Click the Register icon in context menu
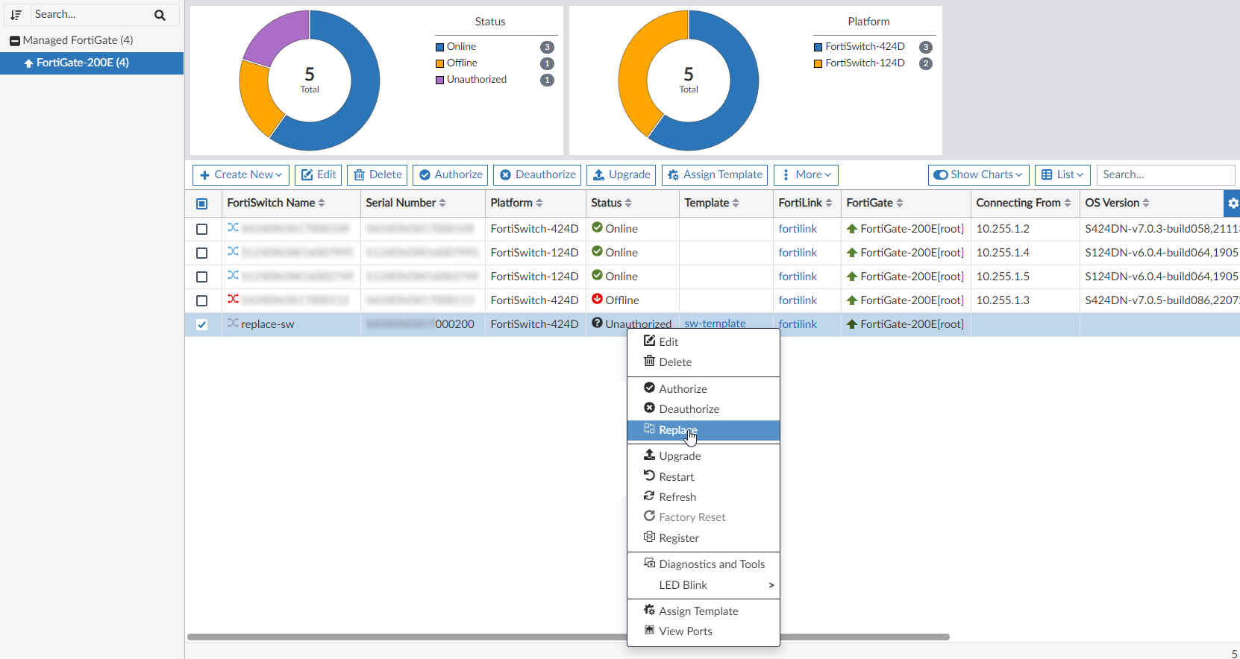The image size is (1240, 659). (x=650, y=537)
